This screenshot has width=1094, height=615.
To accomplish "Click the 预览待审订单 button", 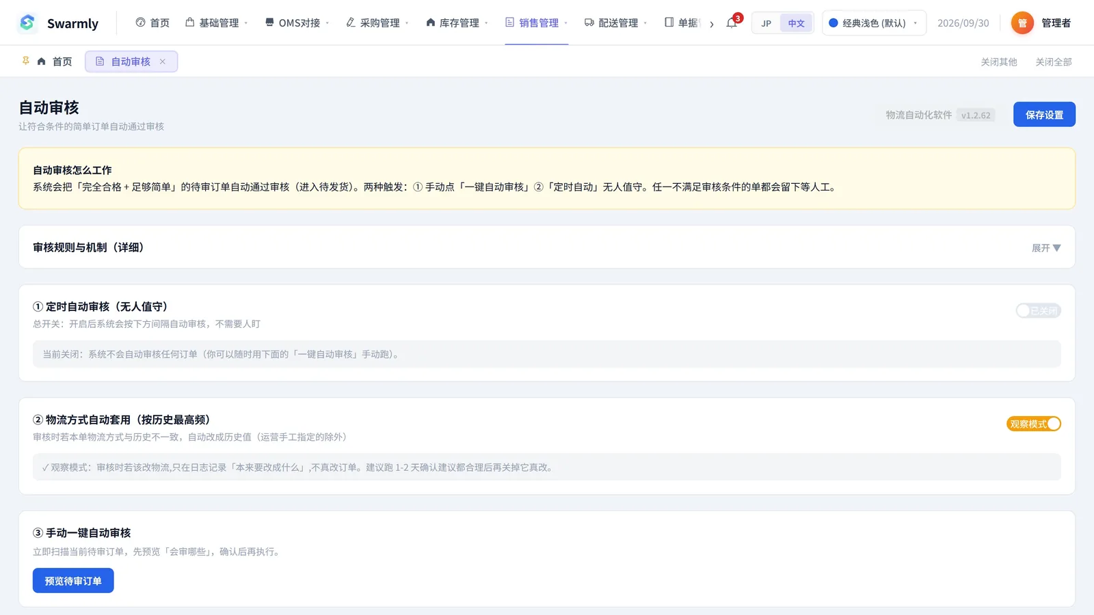I will click(73, 581).
